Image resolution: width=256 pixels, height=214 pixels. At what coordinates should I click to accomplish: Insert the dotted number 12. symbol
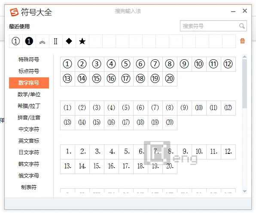[x=228, y=152]
